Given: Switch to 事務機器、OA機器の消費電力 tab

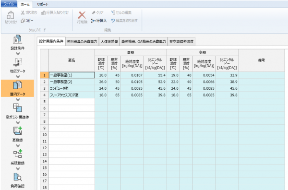Looking at the screenshot, I should click(x=144, y=41).
